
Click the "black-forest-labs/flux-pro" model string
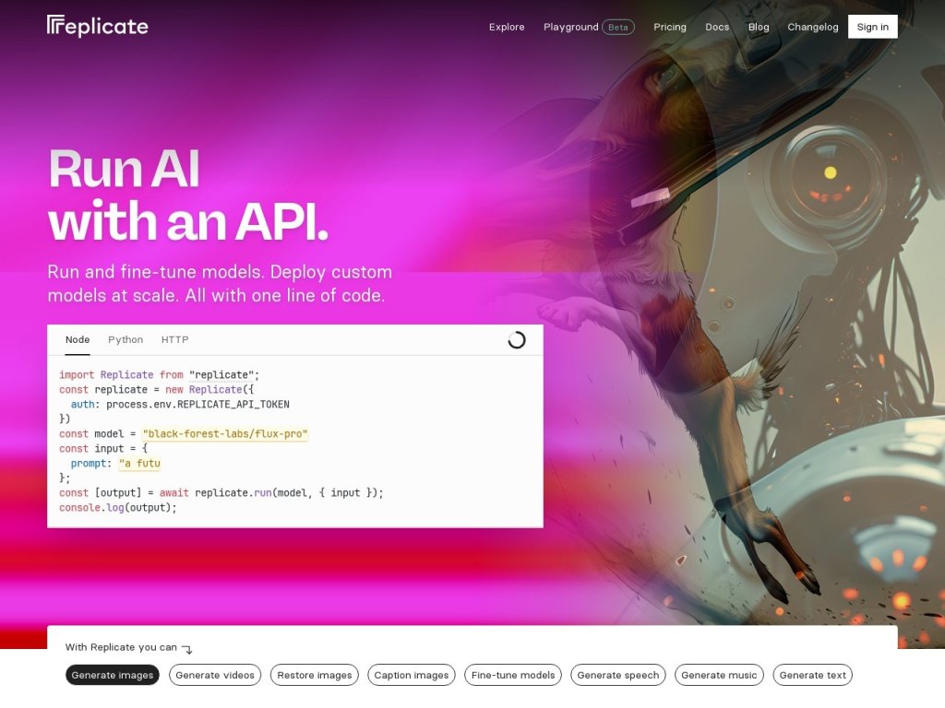tap(225, 434)
